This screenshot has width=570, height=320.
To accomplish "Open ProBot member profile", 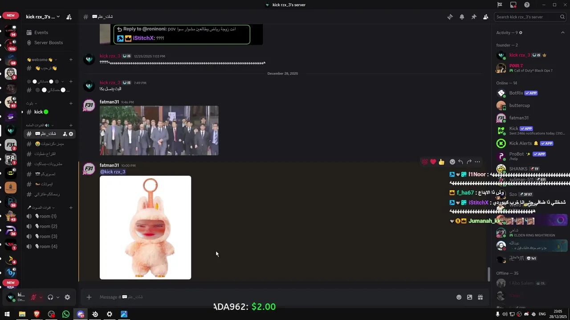I will click(x=530, y=156).
